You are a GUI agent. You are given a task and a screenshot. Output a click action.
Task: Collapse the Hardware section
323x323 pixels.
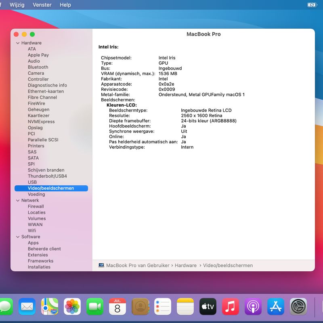(18, 43)
